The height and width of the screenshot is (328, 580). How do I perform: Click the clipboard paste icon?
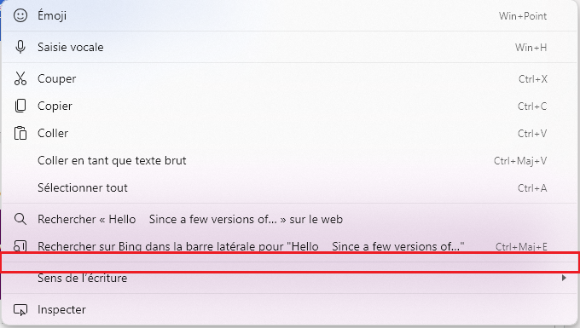20,134
